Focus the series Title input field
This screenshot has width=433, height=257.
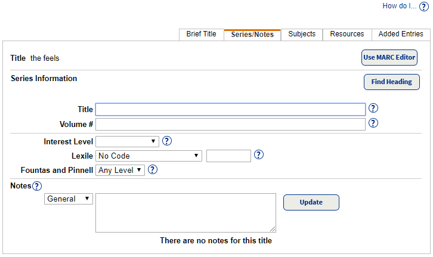[x=230, y=109]
